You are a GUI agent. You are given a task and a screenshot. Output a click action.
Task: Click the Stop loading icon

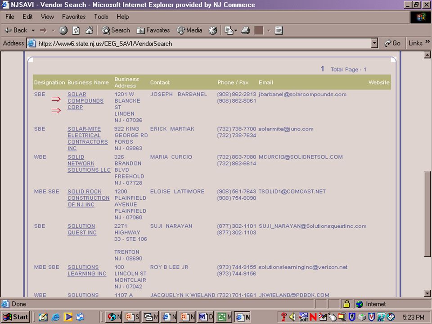click(63, 30)
